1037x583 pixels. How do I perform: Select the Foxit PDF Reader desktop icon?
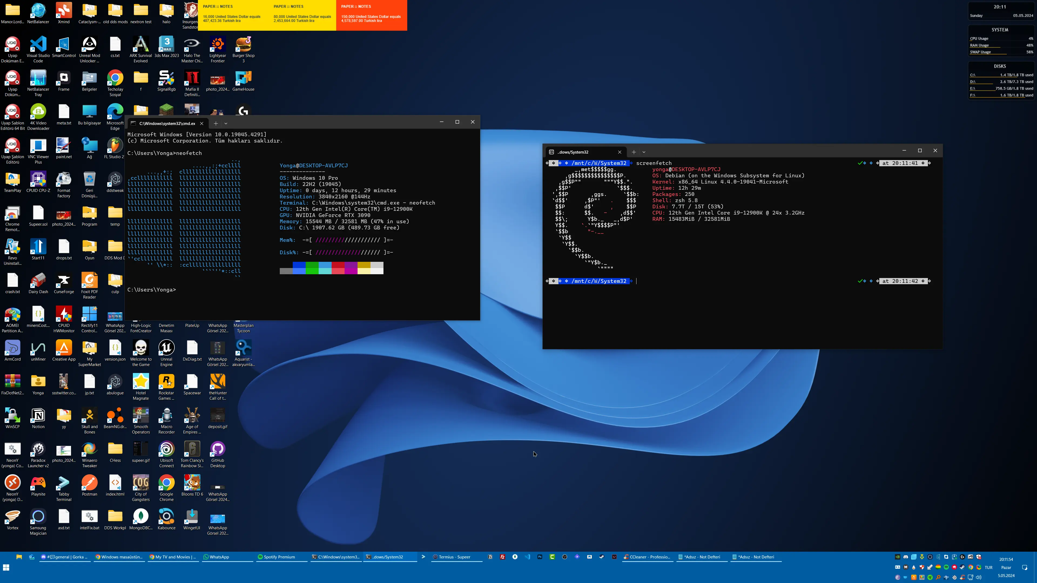pyautogui.click(x=89, y=286)
